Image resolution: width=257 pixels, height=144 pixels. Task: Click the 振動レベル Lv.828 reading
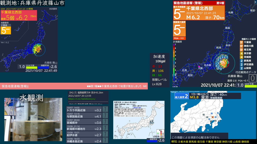[x=159, y=82]
